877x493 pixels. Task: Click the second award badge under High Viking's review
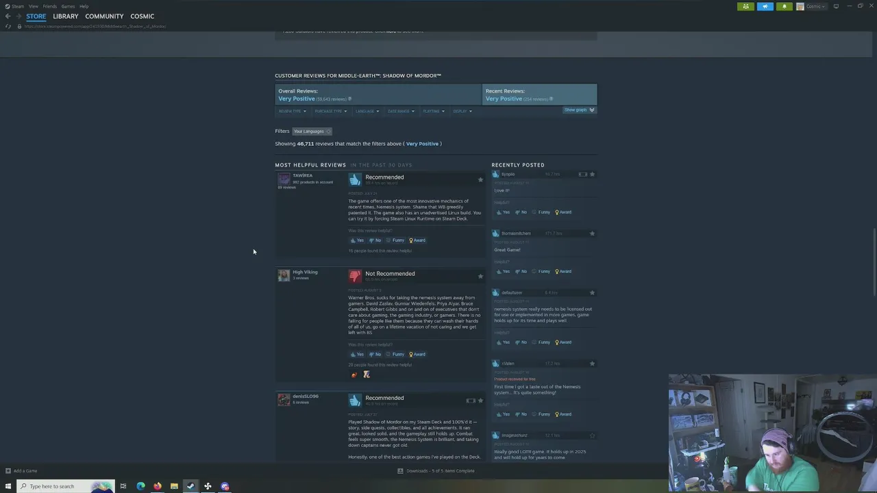pyautogui.click(x=367, y=375)
